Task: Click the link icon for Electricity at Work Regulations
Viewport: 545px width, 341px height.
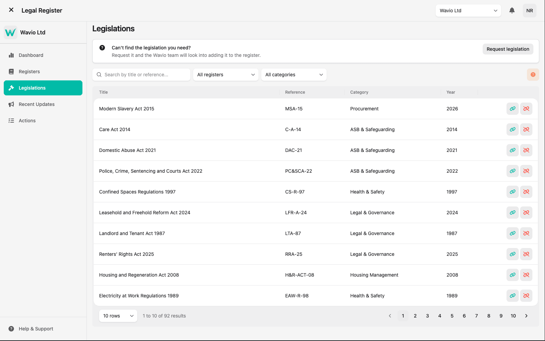Action: [x=513, y=296]
